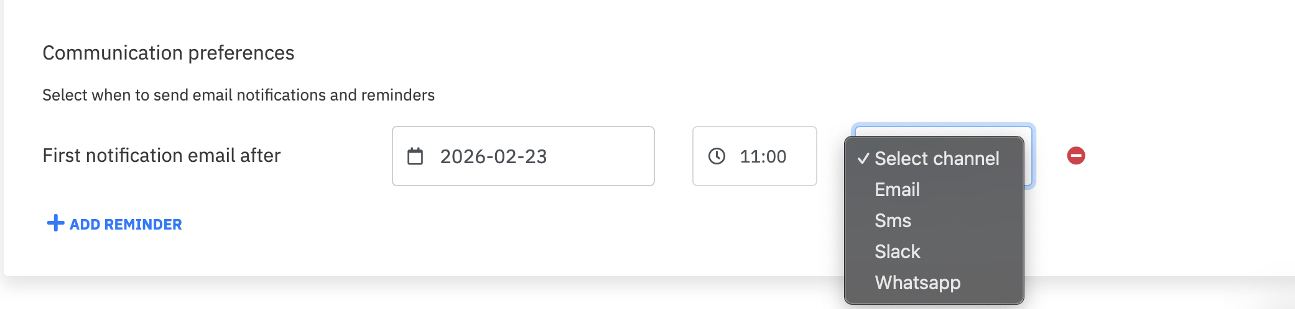1295x309 pixels.
Task: Click the minutes 00 in the time
Action: tap(776, 156)
